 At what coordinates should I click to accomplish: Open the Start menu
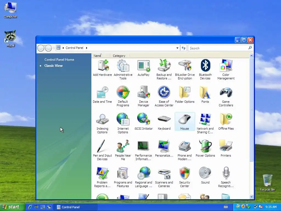[13, 207]
